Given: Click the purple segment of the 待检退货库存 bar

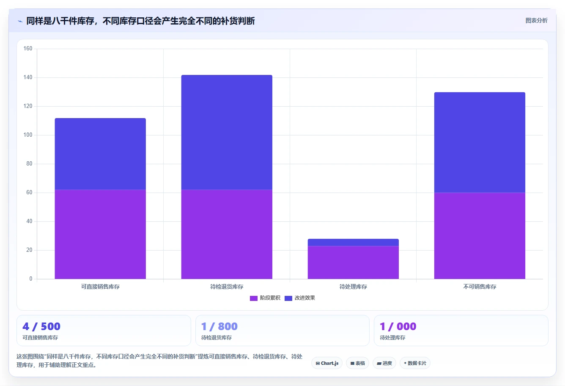Looking at the screenshot, I should (x=227, y=234).
